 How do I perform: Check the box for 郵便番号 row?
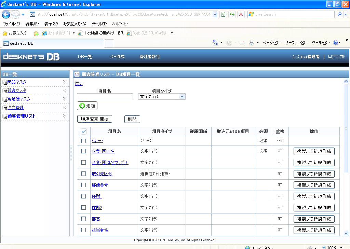pos(84,185)
